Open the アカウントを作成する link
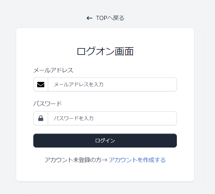Image resolution: width=215 pixels, height=194 pixels. (137, 160)
